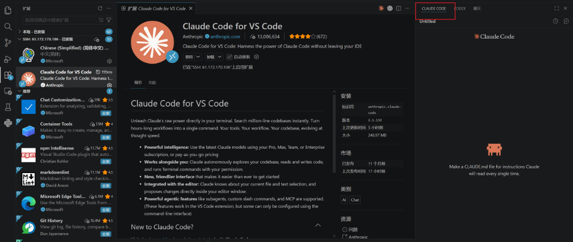This screenshot has height=242, width=573.
Task: Click the details page vertical scrollbar
Action: coord(334,133)
